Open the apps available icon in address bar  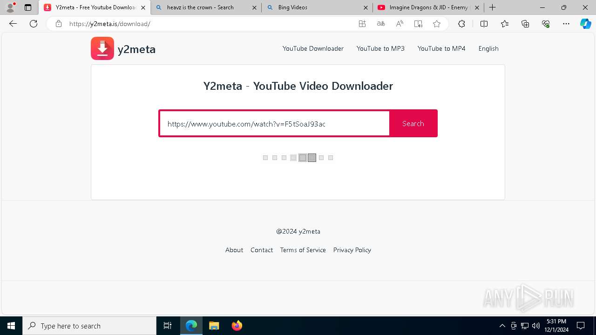click(x=362, y=24)
